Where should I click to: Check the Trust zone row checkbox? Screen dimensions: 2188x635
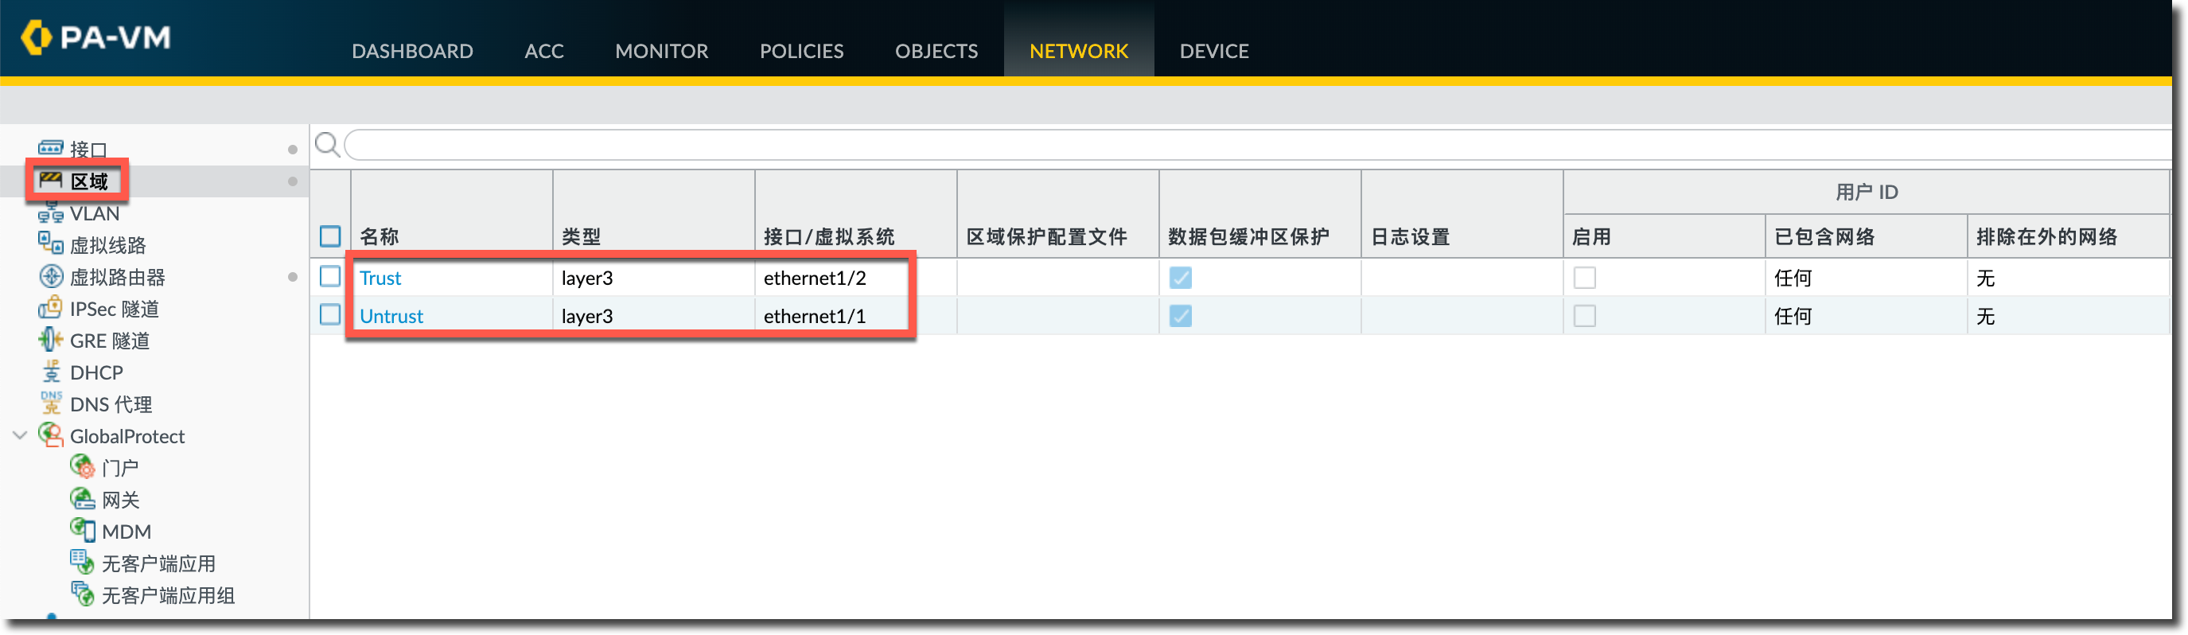pos(330,277)
